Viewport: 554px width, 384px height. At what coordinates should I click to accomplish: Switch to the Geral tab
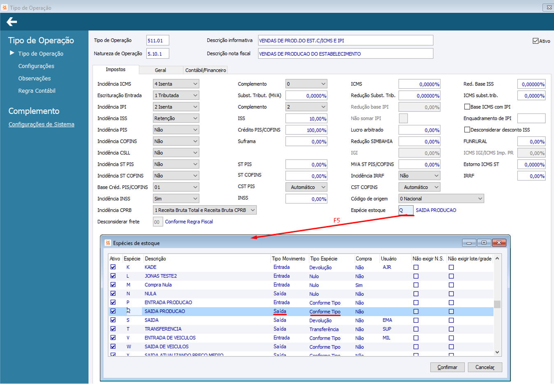point(160,70)
